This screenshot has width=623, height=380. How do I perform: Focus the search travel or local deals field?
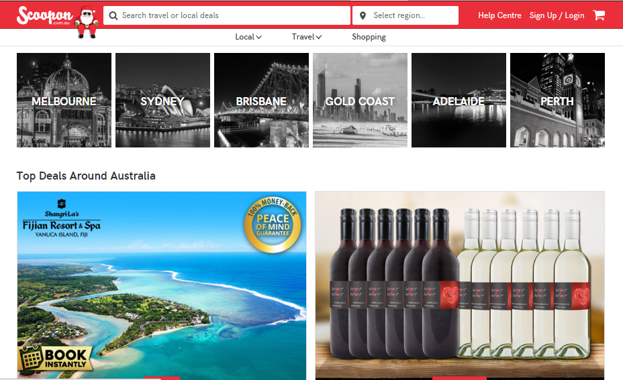pos(227,15)
